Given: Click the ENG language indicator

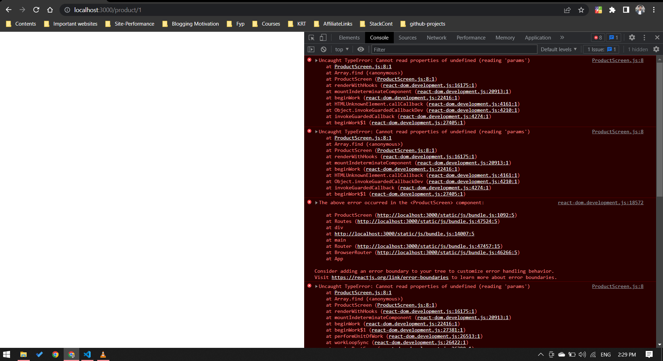Looking at the screenshot, I should [x=606, y=354].
